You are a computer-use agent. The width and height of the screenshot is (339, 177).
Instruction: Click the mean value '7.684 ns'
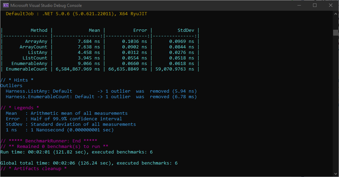(x=89, y=41)
